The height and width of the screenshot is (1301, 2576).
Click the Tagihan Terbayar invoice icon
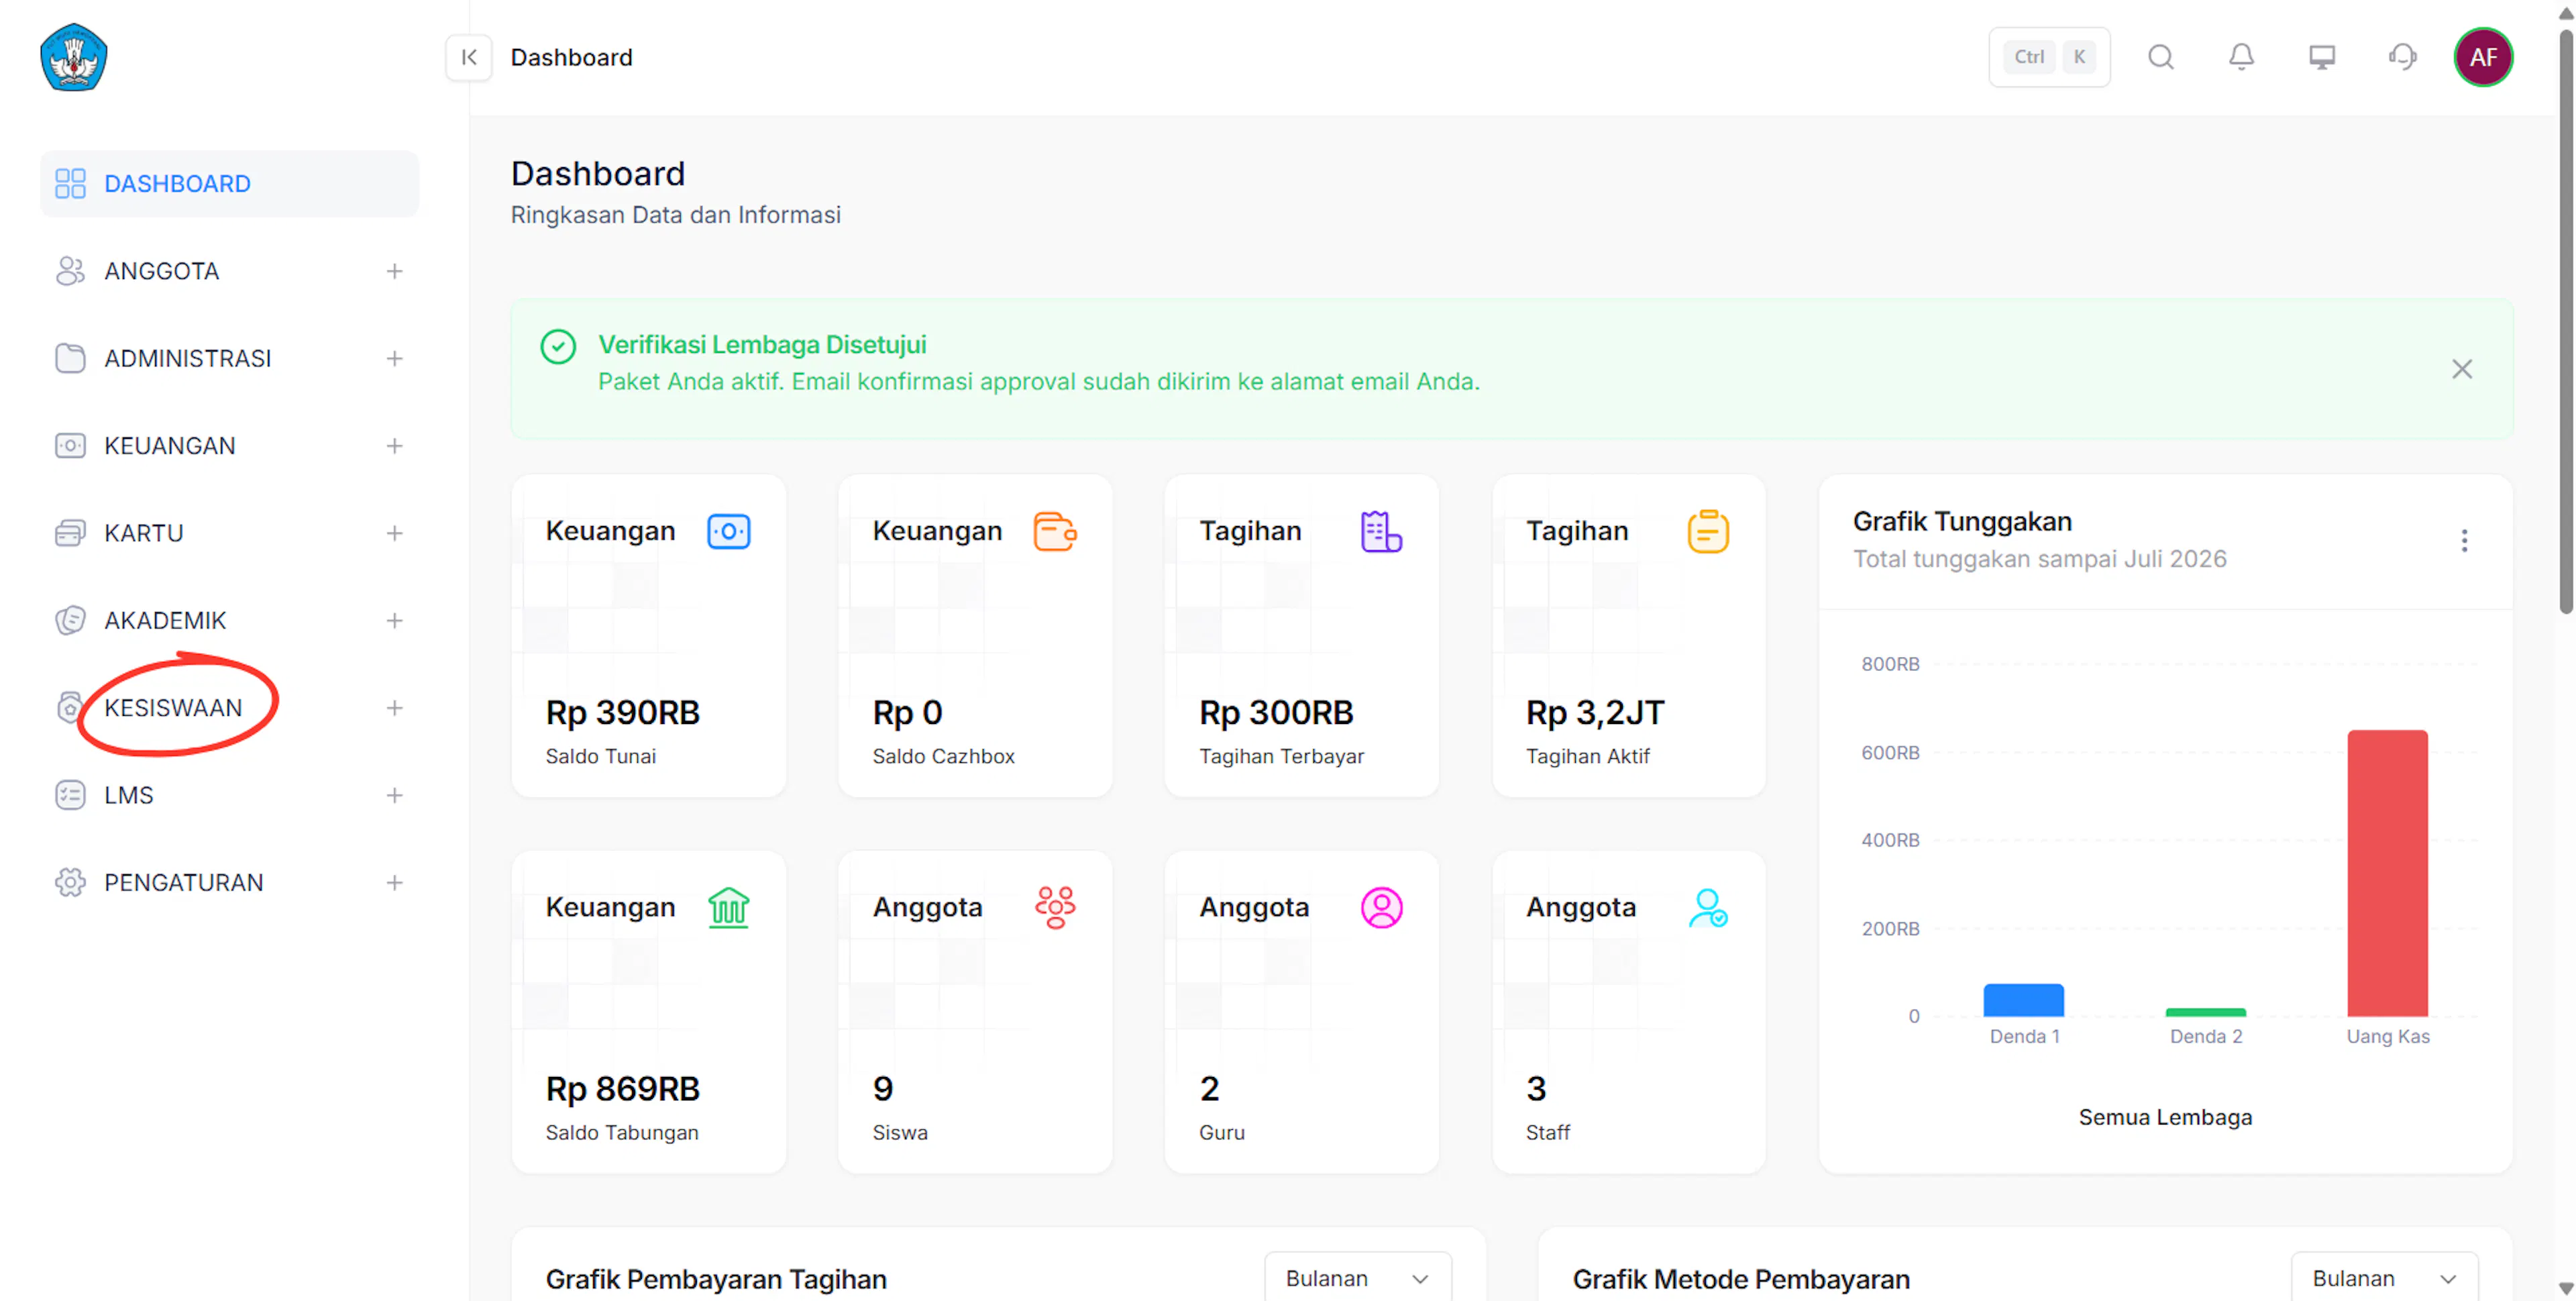click(x=1381, y=531)
